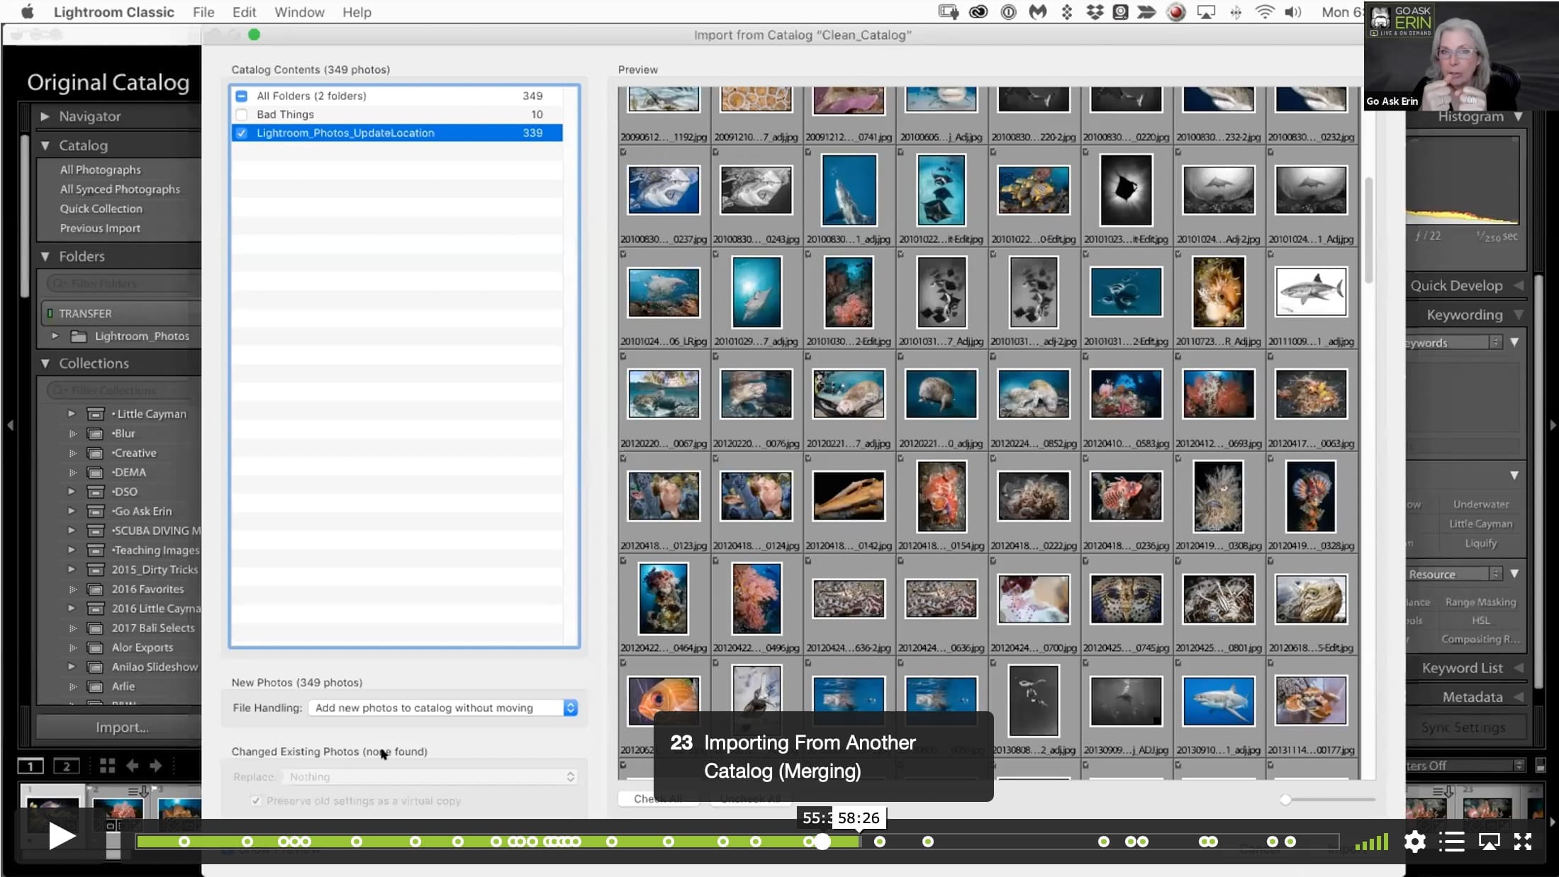Expand the Keyword List panel
The width and height of the screenshot is (1559, 877).
(x=1519, y=668)
